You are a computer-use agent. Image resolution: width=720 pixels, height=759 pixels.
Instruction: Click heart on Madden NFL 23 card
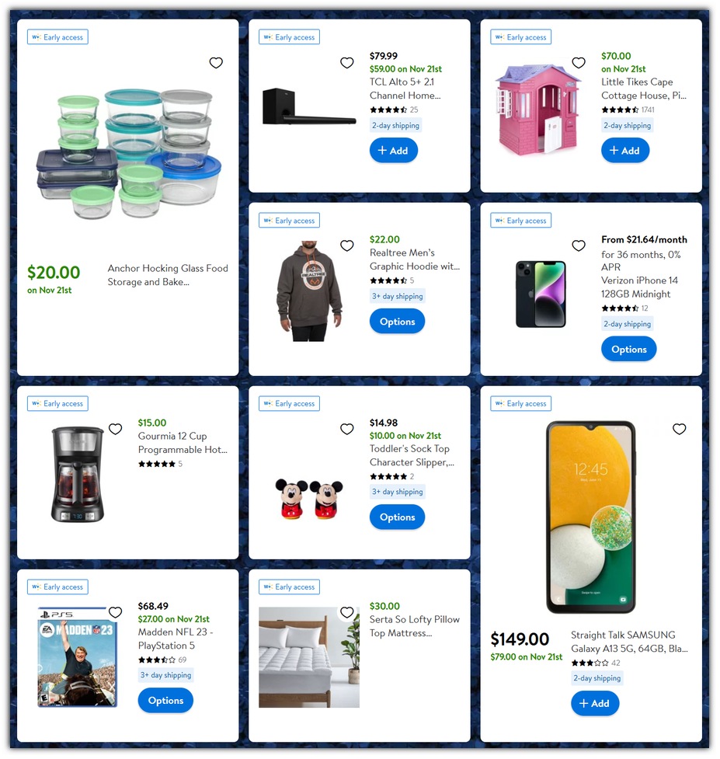(x=115, y=612)
